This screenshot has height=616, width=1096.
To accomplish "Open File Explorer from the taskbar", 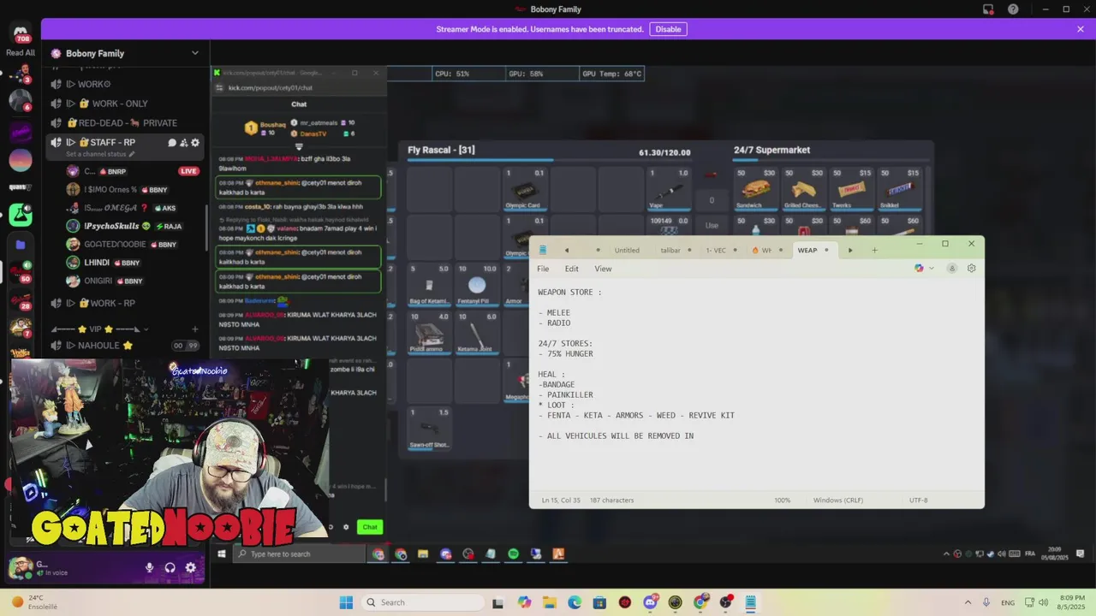I will pos(549,602).
